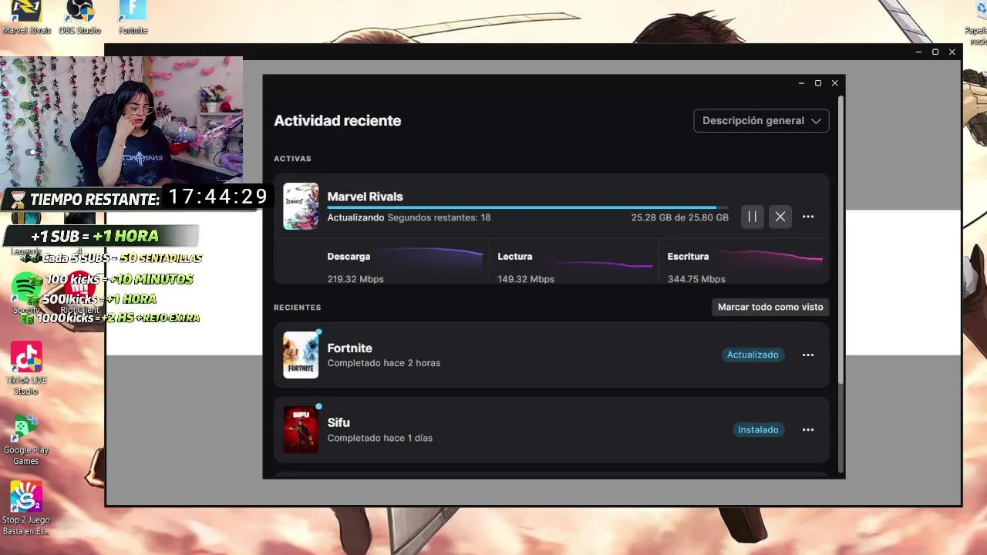Screen dimensions: 987x555
Task: Click the Lectura speed graph
Action: pos(601,262)
